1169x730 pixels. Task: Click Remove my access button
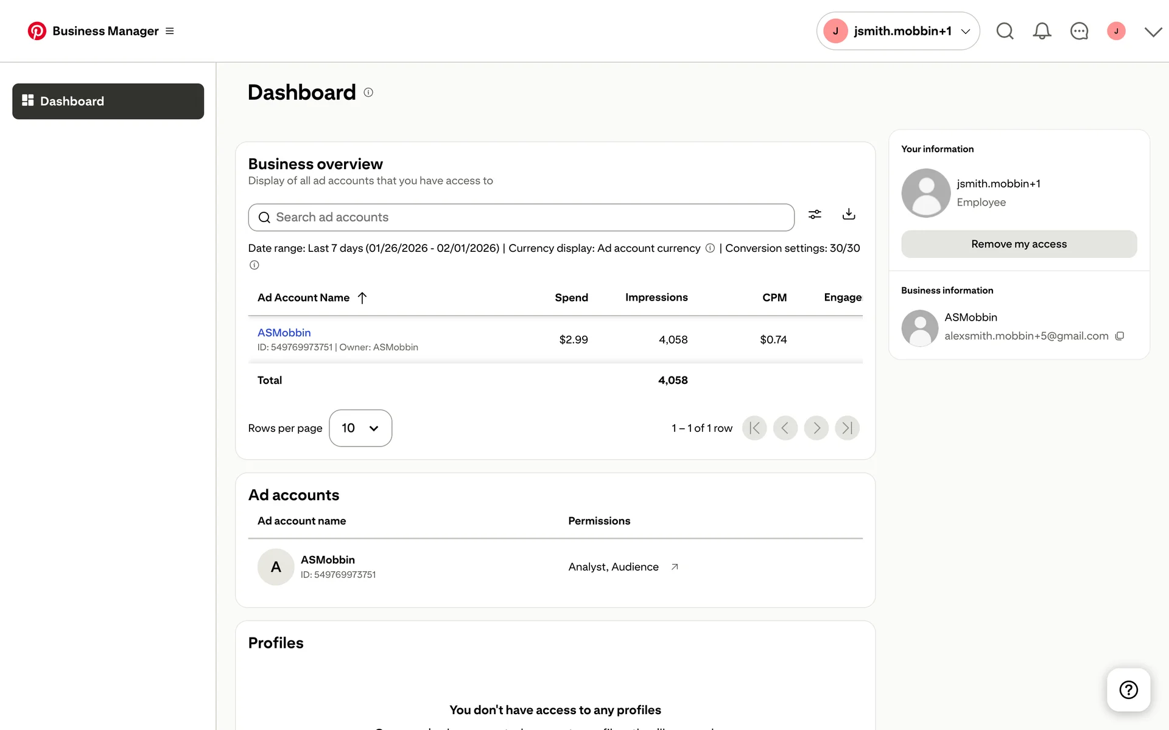(x=1019, y=244)
